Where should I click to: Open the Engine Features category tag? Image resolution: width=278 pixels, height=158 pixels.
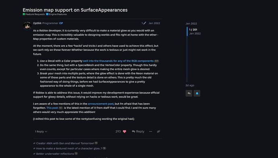click(x=56, y=14)
